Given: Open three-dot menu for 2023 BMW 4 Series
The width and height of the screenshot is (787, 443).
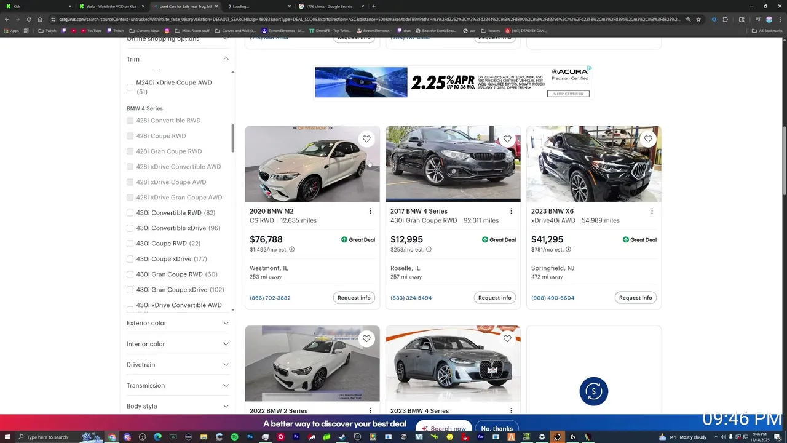Looking at the screenshot, I should (x=511, y=410).
